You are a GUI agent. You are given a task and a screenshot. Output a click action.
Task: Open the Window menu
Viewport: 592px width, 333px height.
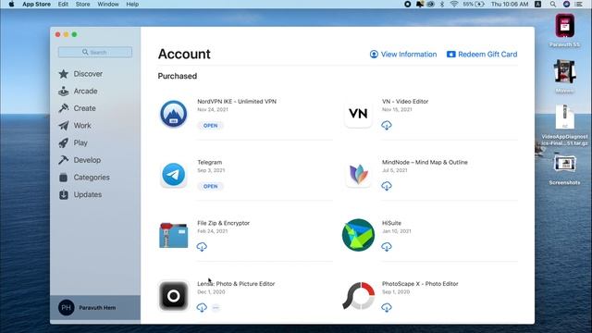click(108, 4)
